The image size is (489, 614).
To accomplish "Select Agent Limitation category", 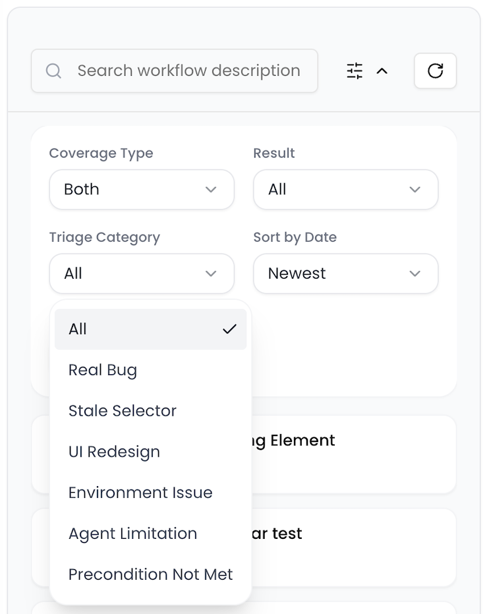I will click(x=132, y=533).
